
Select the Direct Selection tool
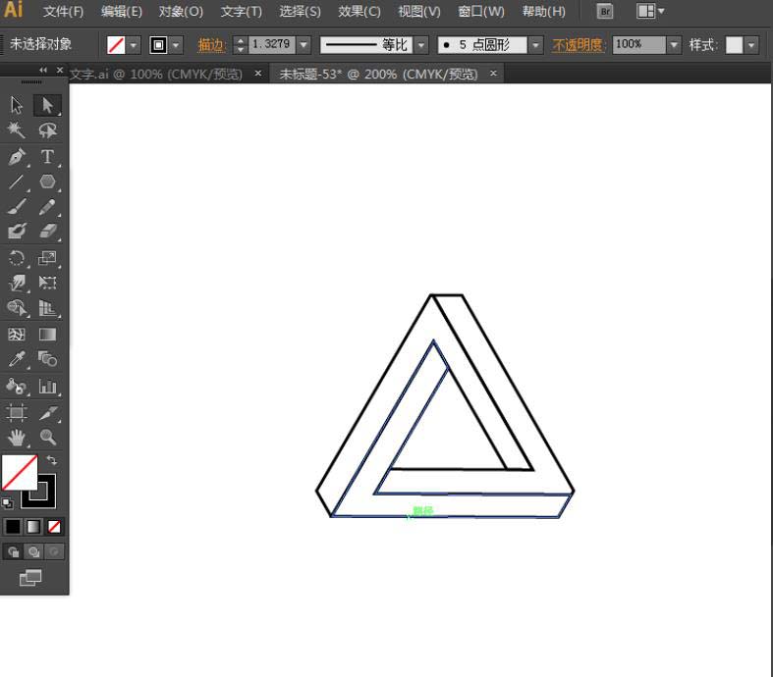click(x=47, y=105)
